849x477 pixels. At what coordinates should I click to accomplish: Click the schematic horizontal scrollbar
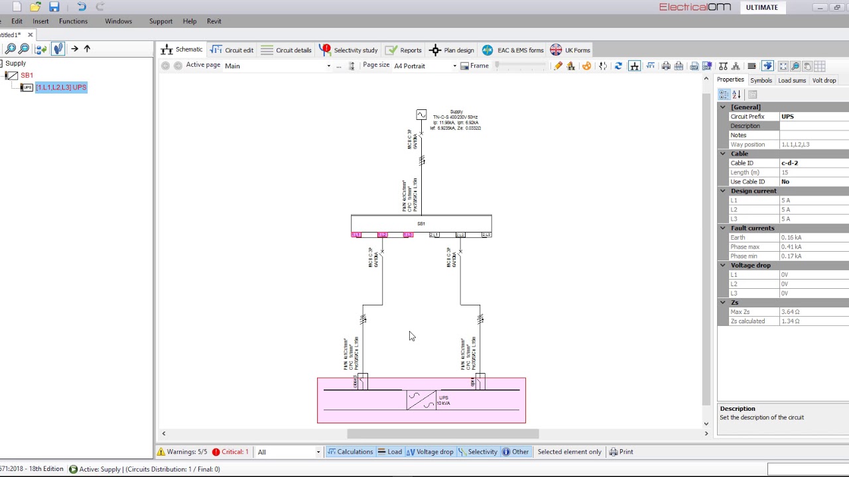443,434
